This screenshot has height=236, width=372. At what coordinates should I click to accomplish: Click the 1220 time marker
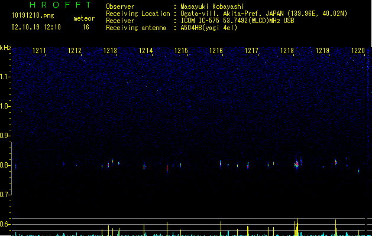(x=358, y=51)
